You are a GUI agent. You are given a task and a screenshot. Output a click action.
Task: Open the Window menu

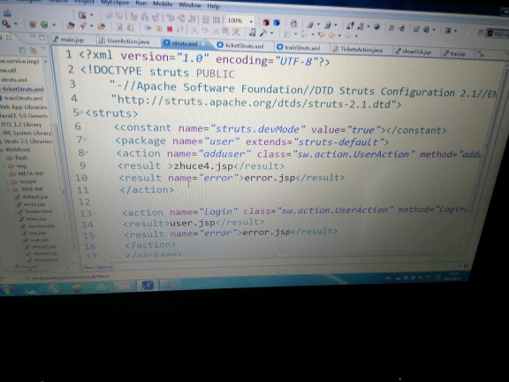tap(190, 5)
